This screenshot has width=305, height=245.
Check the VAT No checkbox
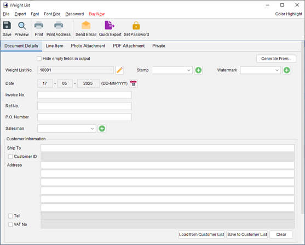coord(10,224)
